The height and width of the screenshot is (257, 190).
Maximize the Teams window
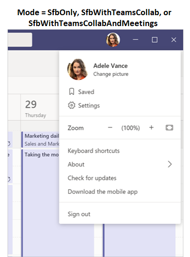click(154, 40)
